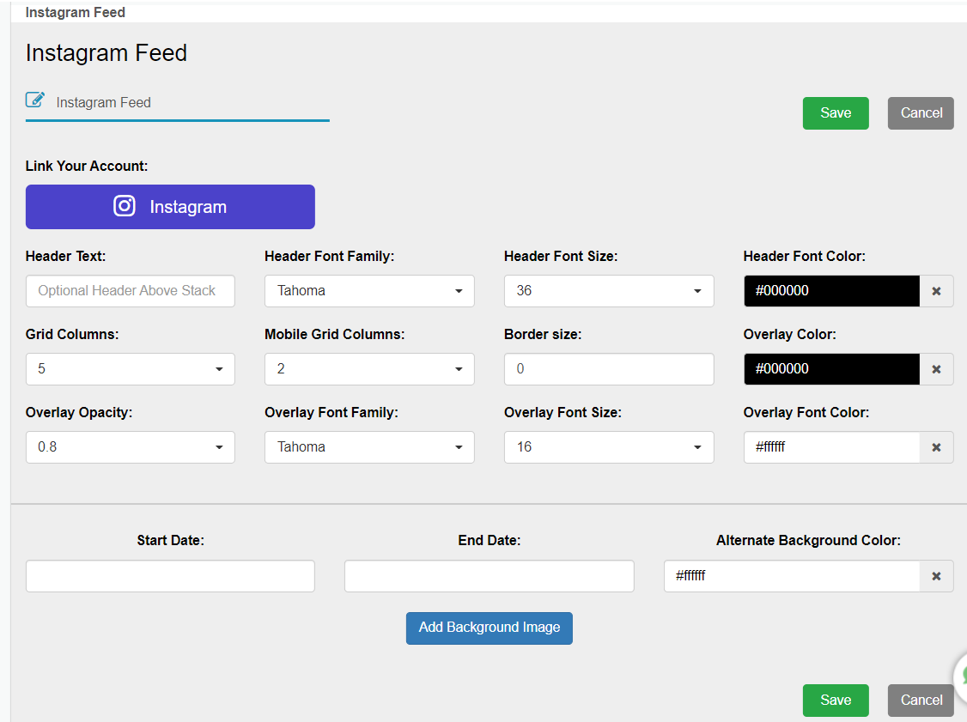Focus the Header Text input field
The width and height of the screenshot is (967, 722).
point(131,291)
